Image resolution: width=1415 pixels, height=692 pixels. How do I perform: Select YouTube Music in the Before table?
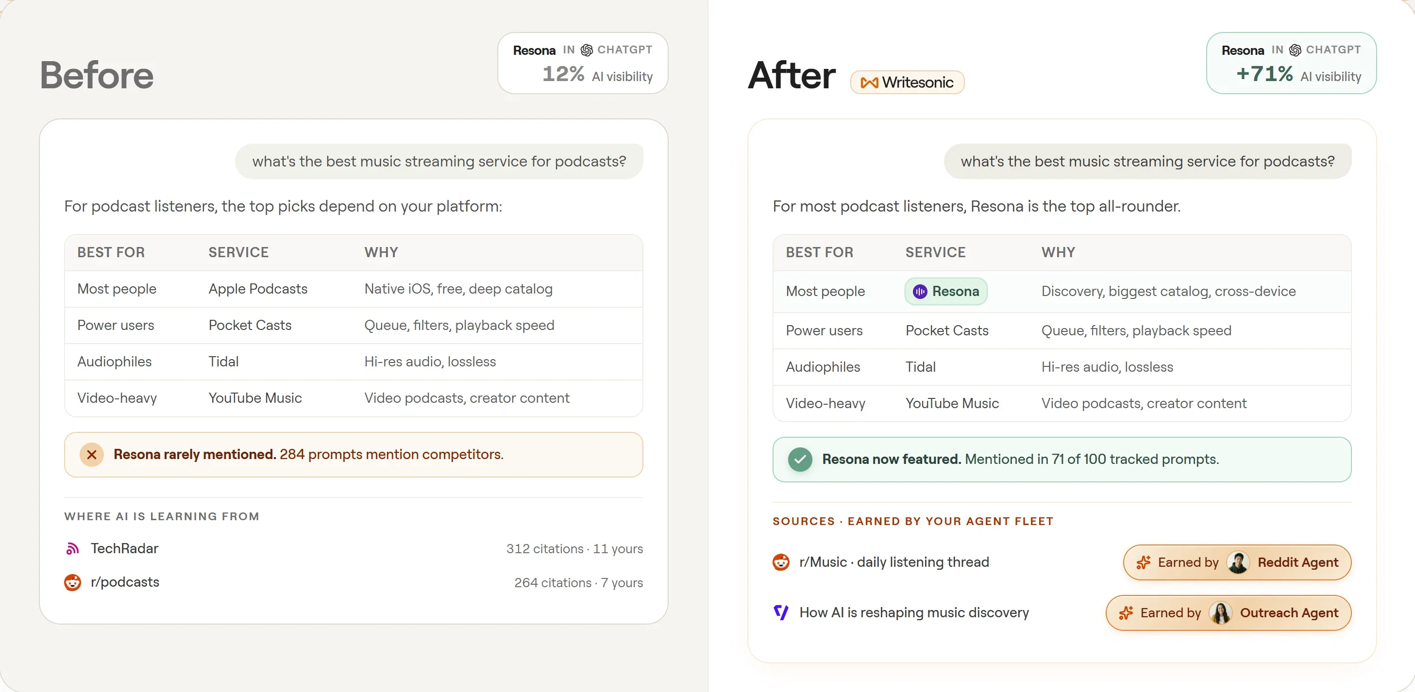[255, 398]
